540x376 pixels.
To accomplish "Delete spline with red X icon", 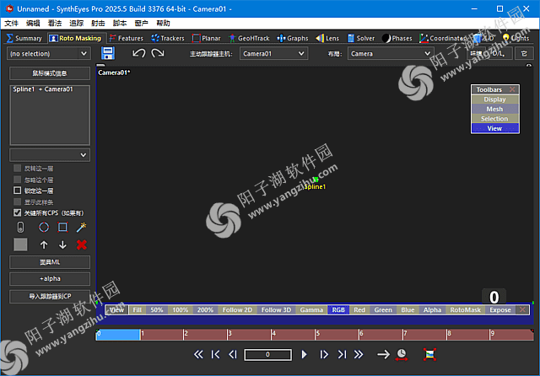I will click(x=82, y=245).
